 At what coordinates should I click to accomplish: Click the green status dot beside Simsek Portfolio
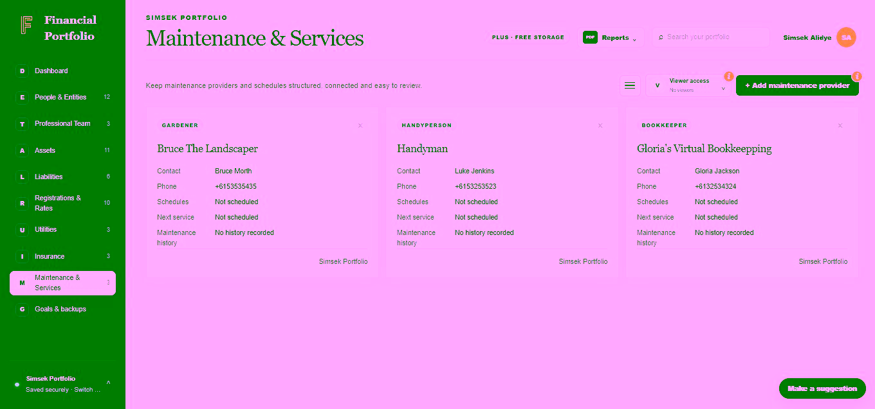click(x=17, y=385)
